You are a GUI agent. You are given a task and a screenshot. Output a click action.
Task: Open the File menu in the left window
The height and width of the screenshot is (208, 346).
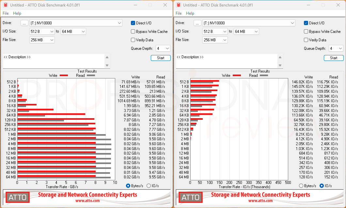(x=6, y=13)
